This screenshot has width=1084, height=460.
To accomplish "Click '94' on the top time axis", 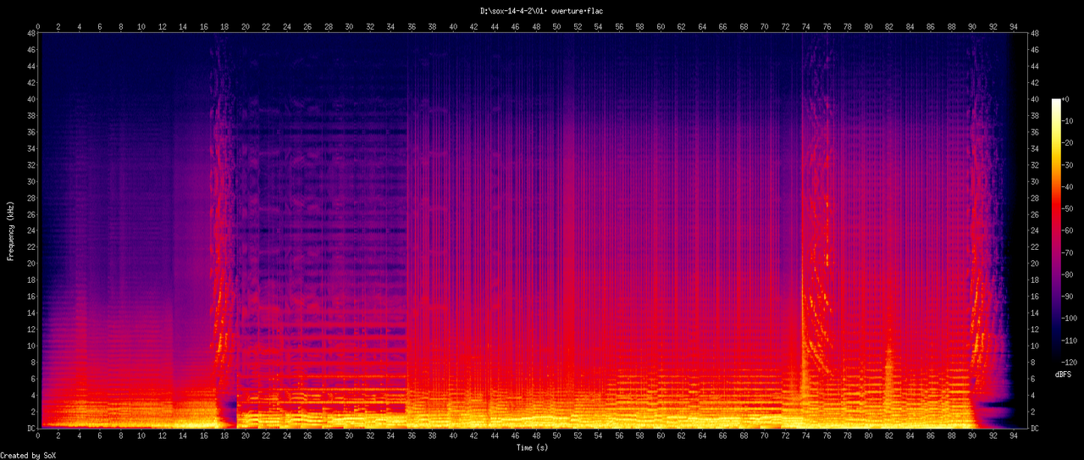I will point(1014,25).
